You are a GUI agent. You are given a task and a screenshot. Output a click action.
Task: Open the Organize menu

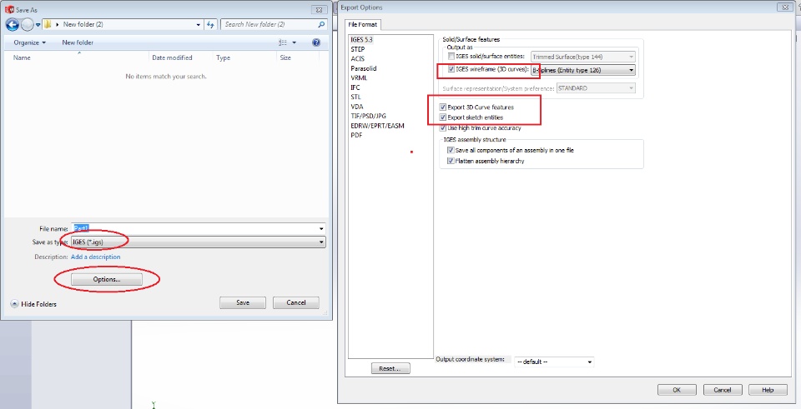30,42
